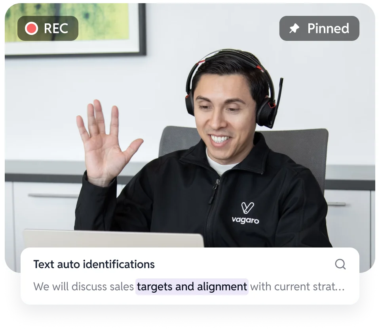
Task: Click the gray office chair backrest
Action: pos(301,151)
